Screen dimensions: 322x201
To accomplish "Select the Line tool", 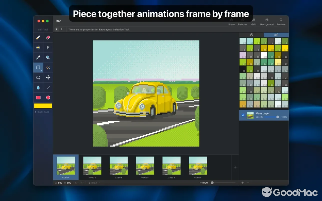I will coord(48,87).
